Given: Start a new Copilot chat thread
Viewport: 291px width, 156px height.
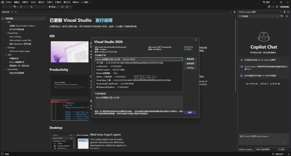Looking at the screenshot, I should [282, 16].
